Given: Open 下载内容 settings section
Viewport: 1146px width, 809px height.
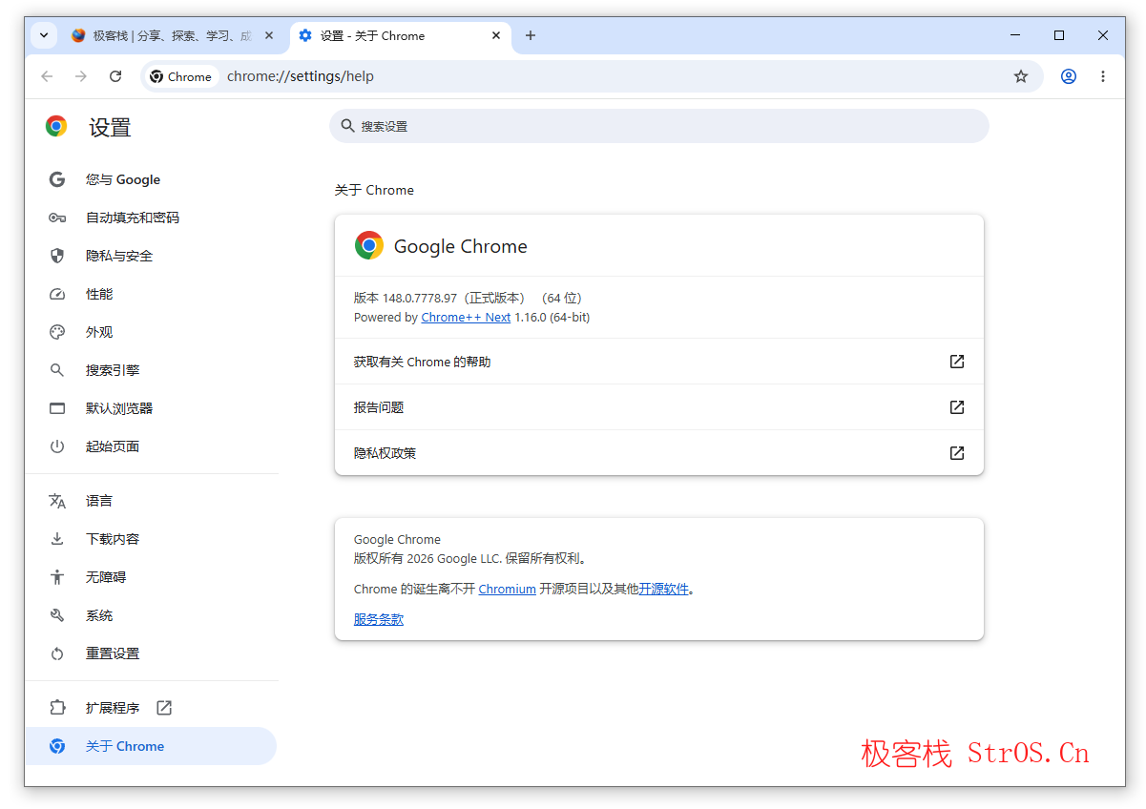Looking at the screenshot, I should pyautogui.click(x=151, y=539).
